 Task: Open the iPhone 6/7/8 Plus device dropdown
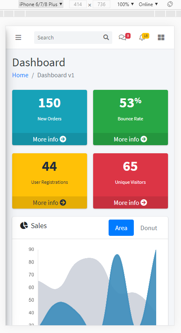tap(41, 4)
